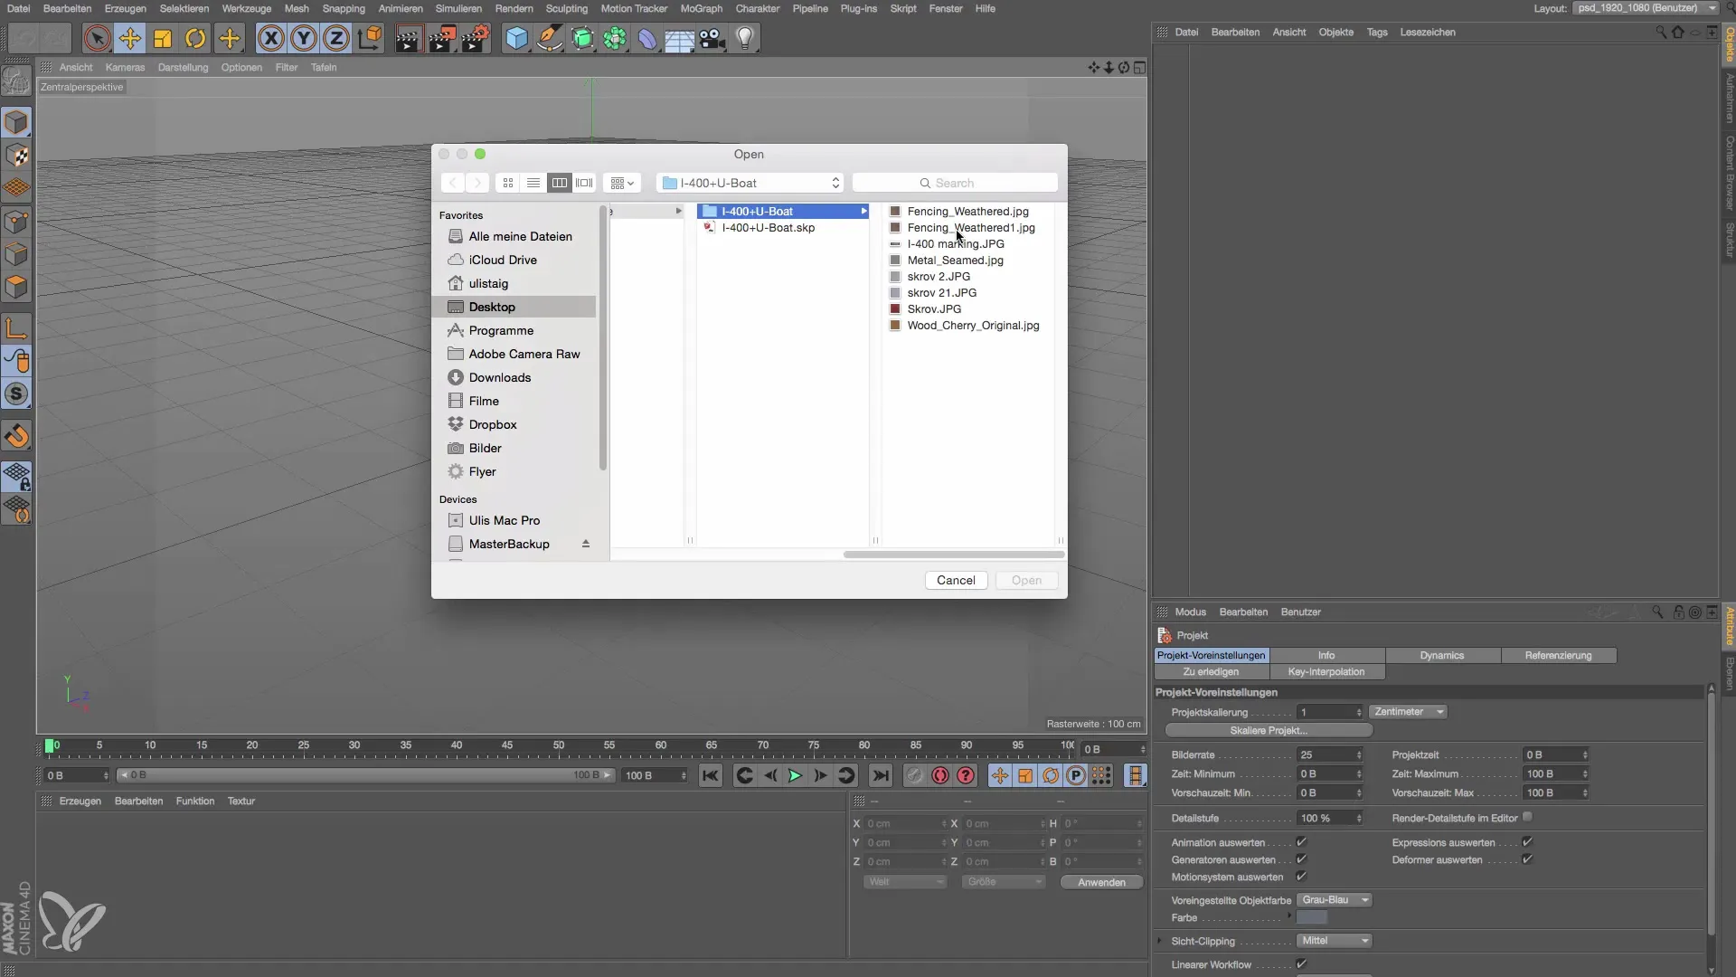Click the keyframe selection question mark icon
The width and height of the screenshot is (1736, 977).
tap(966, 775)
